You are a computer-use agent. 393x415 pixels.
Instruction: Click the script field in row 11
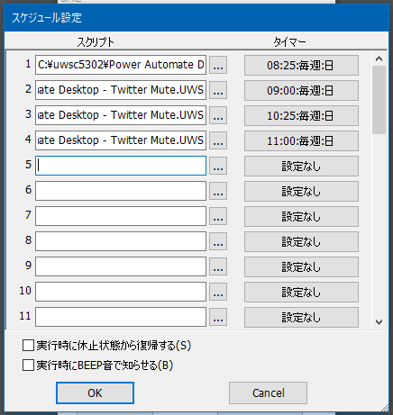pyautogui.click(x=121, y=317)
